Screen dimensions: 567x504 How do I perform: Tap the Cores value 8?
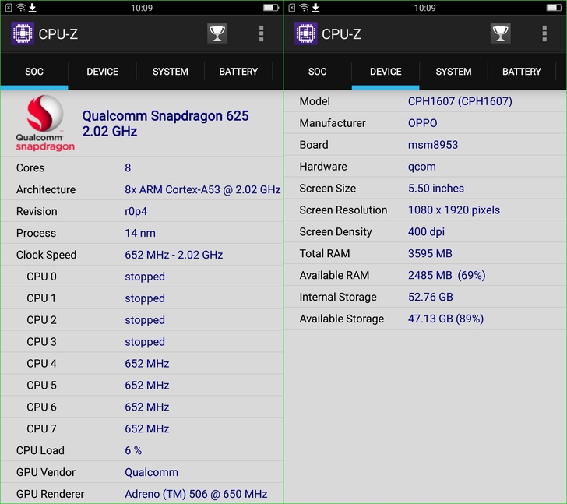coord(128,167)
